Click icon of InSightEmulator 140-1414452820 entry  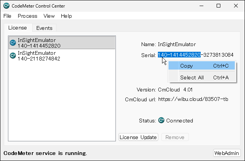coord(13,43)
